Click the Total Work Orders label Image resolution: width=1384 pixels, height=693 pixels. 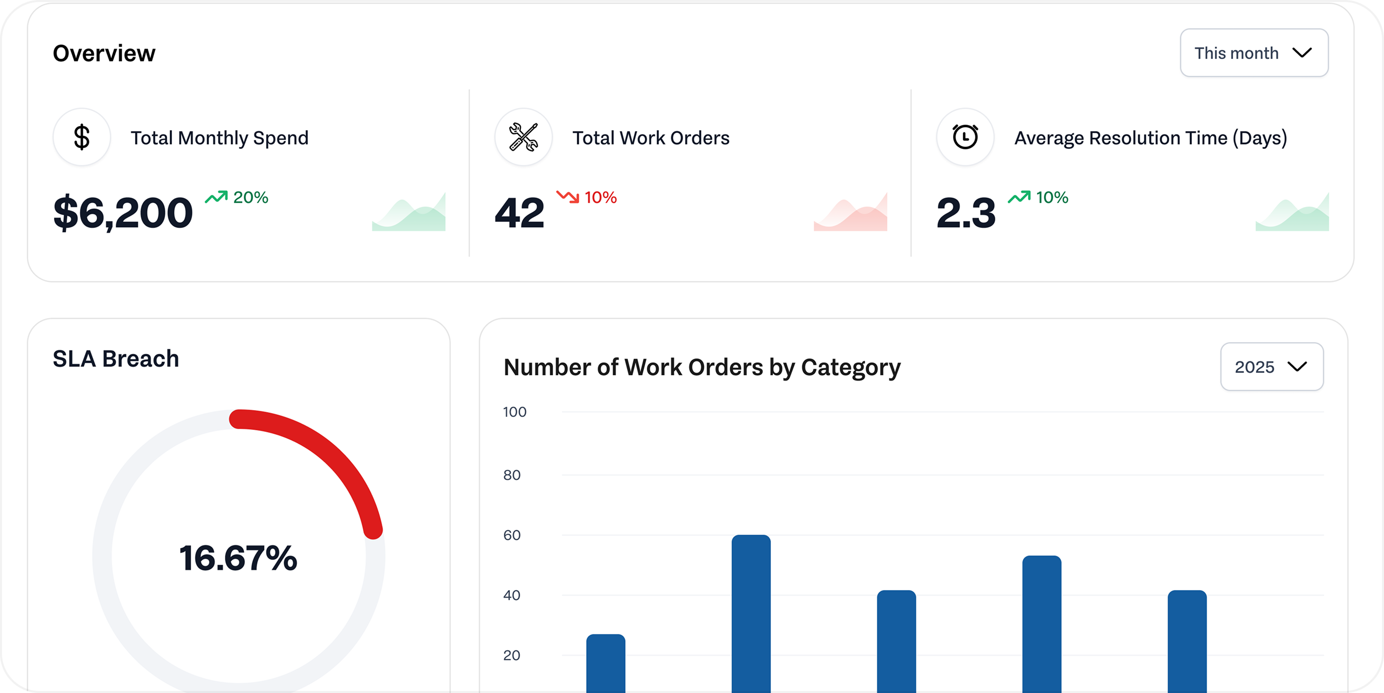[x=651, y=138]
